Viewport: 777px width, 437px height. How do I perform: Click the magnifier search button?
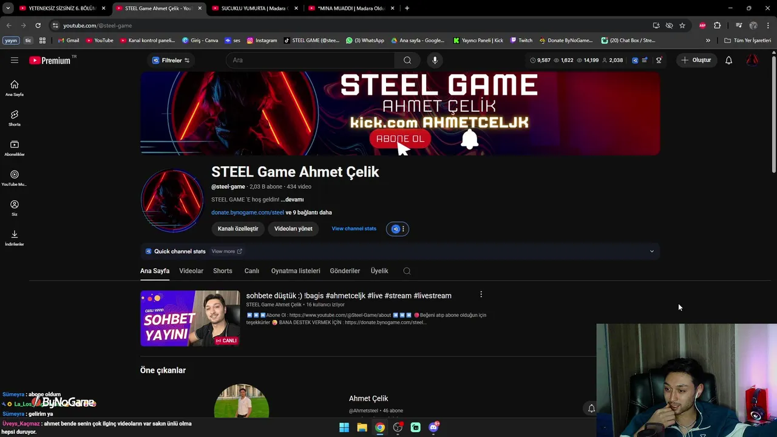[407, 60]
